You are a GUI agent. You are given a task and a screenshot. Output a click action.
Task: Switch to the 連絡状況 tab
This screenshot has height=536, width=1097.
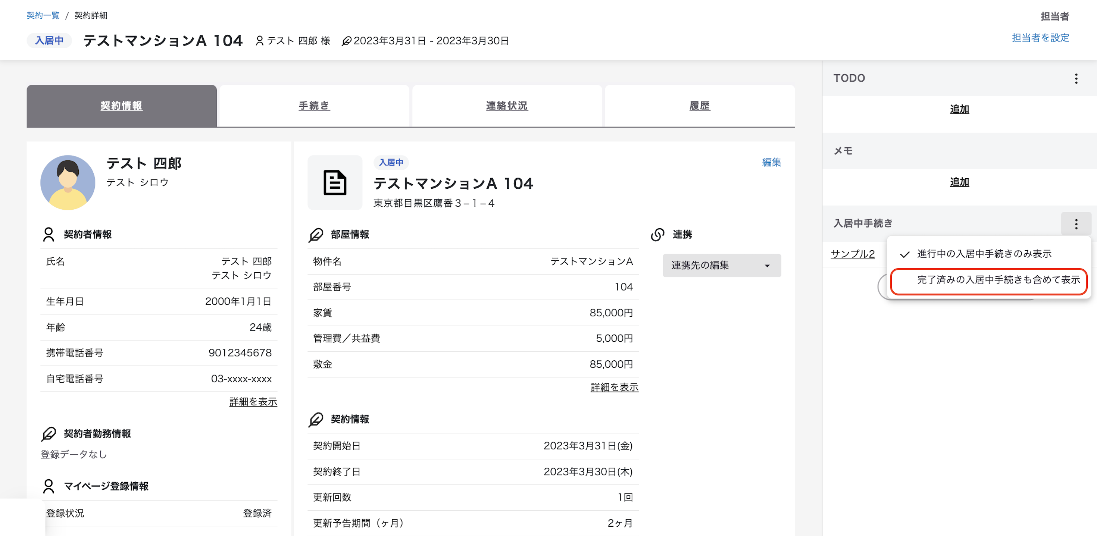pyautogui.click(x=507, y=106)
